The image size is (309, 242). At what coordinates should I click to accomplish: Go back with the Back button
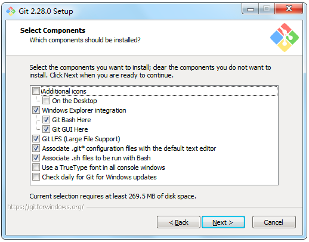[178, 222]
